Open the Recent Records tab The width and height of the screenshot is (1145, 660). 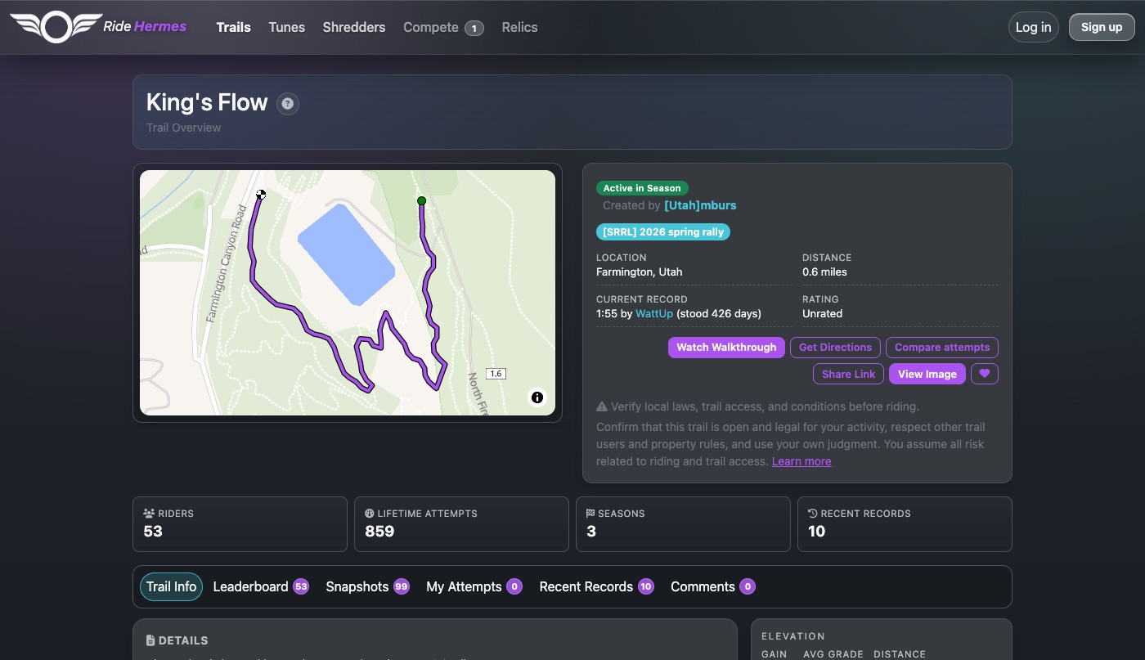tap(597, 586)
